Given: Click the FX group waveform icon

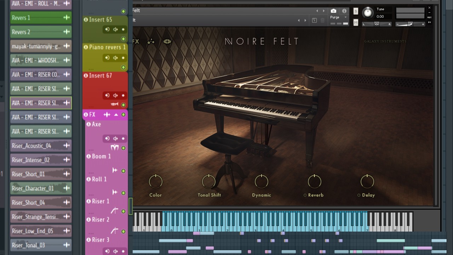Looking at the screenshot, I should (x=107, y=115).
